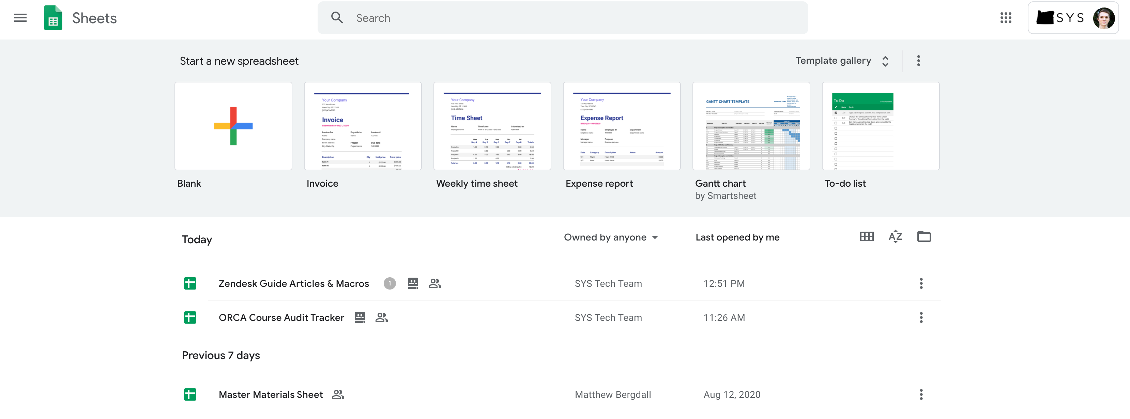Open the AZ sort options icon
This screenshot has height=419, width=1130.
click(895, 237)
